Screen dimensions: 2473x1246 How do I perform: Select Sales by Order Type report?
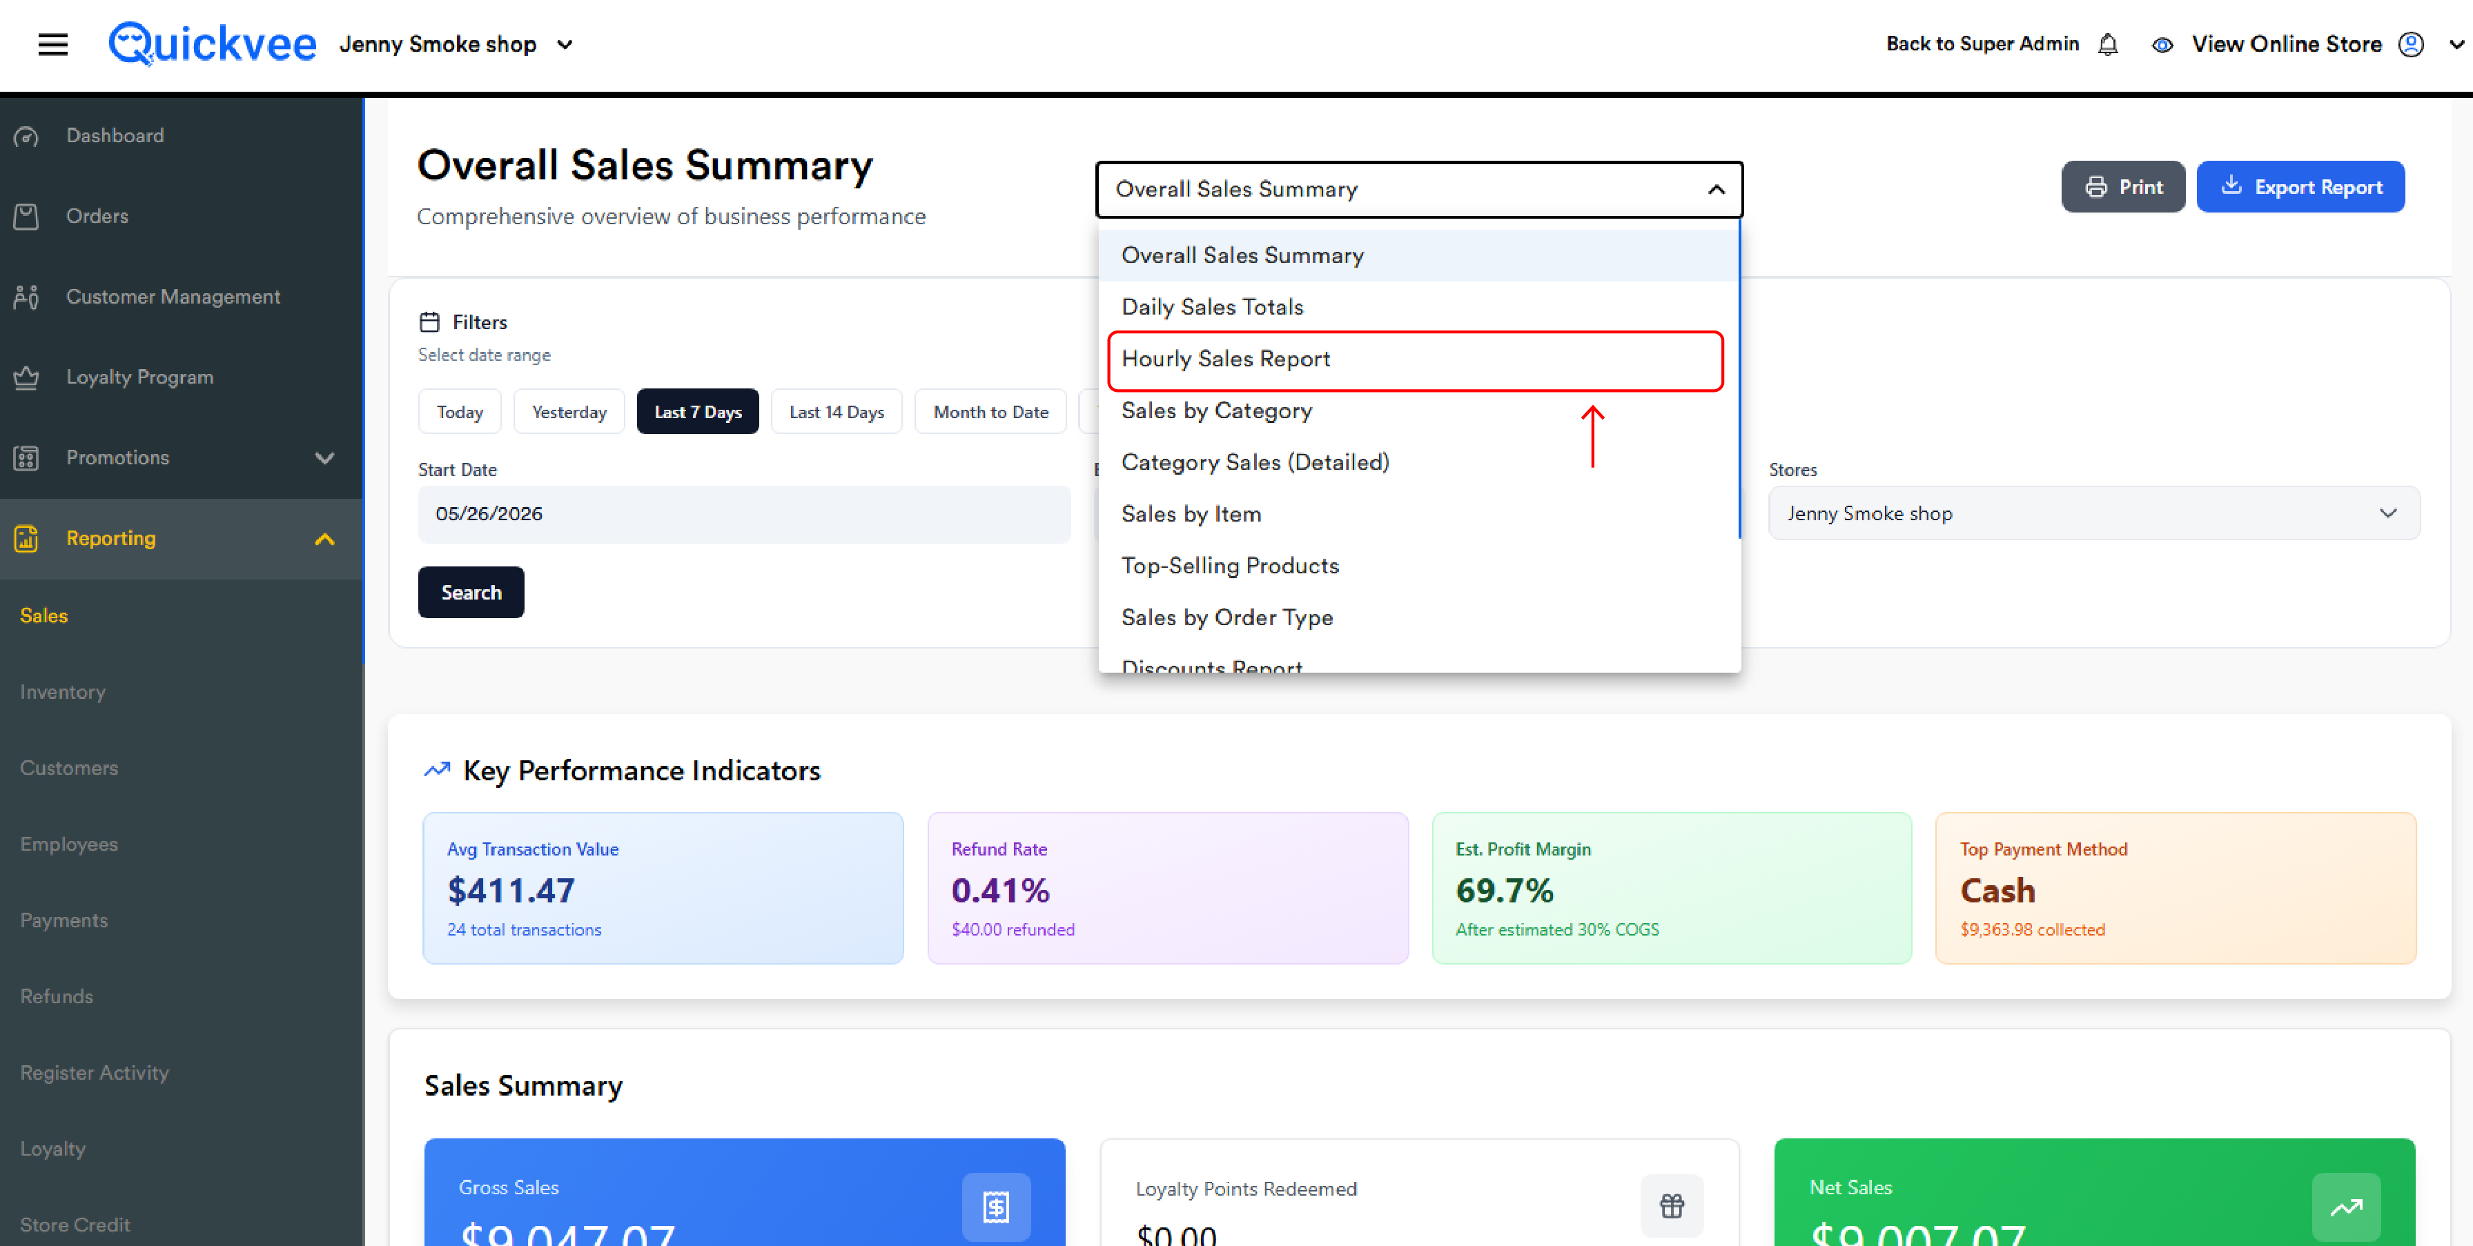[1418, 618]
